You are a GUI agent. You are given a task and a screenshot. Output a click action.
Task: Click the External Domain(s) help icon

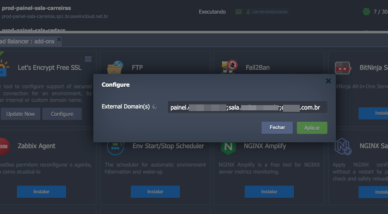(155, 107)
